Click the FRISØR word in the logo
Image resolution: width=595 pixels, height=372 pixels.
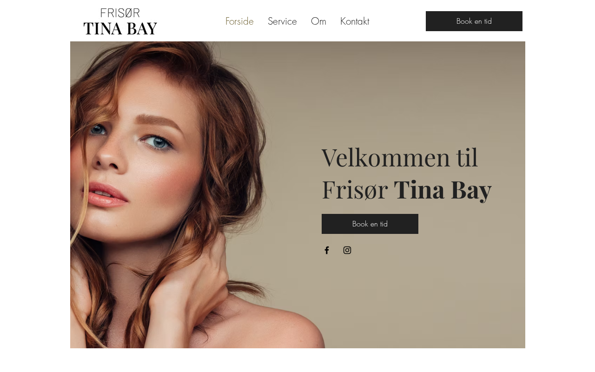120,13
